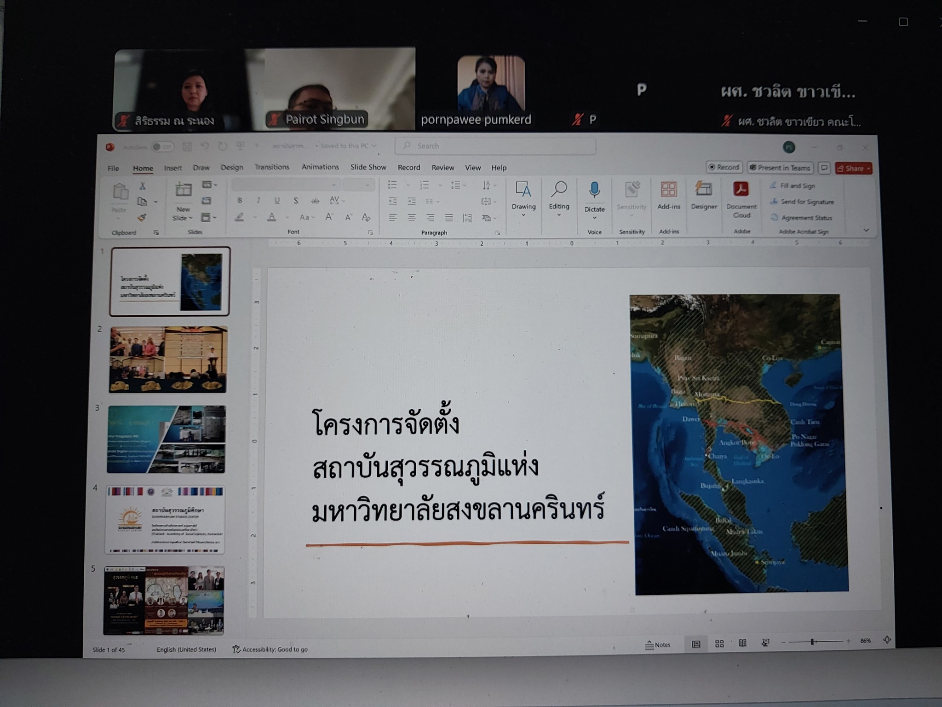Toggle the AutoSave switch
Screen dimensions: 942x707
(x=162, y=147)
